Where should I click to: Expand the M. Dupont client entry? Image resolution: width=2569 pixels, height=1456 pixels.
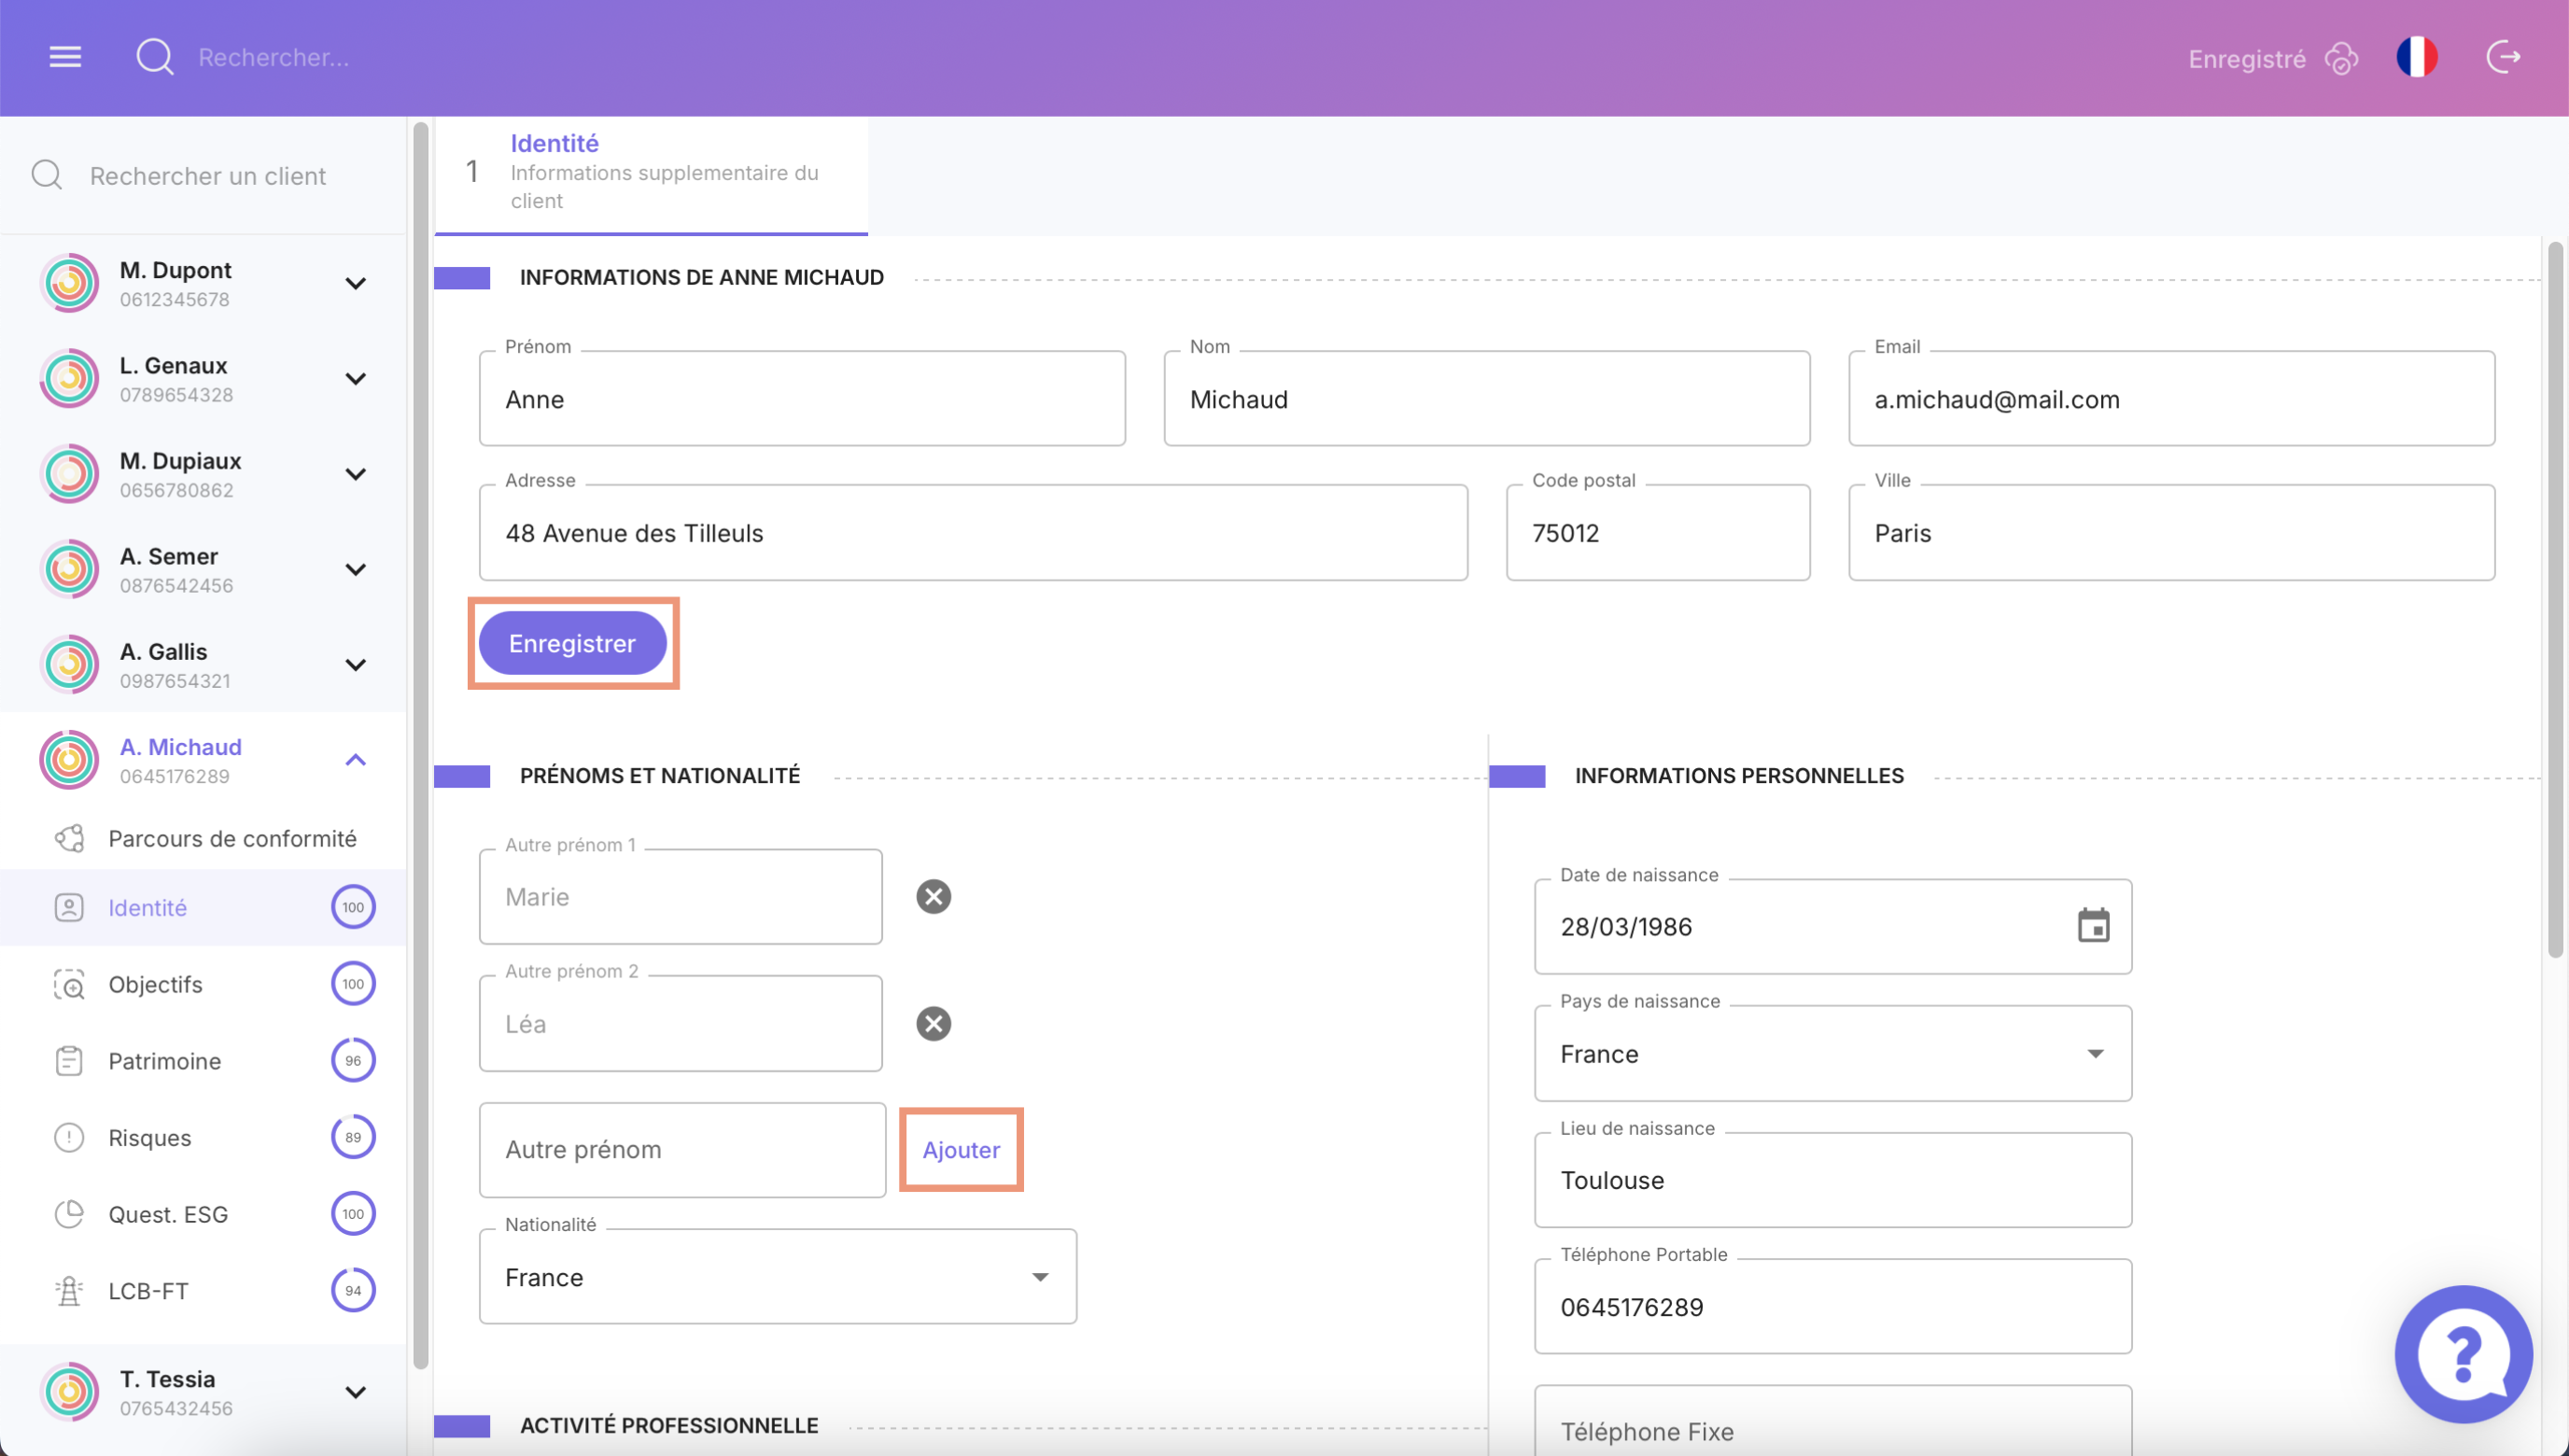(x=356, y=283)
